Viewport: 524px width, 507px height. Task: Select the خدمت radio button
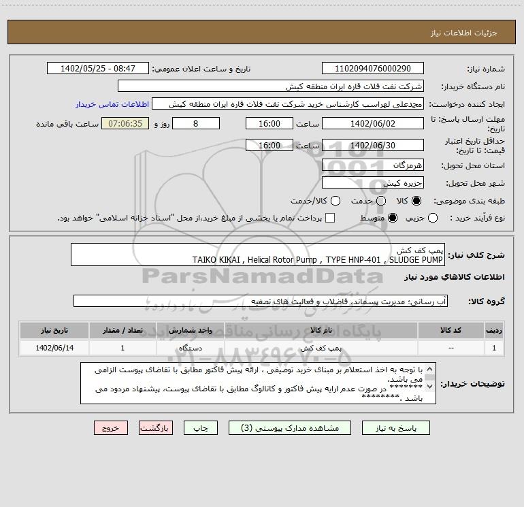(381, 201)
